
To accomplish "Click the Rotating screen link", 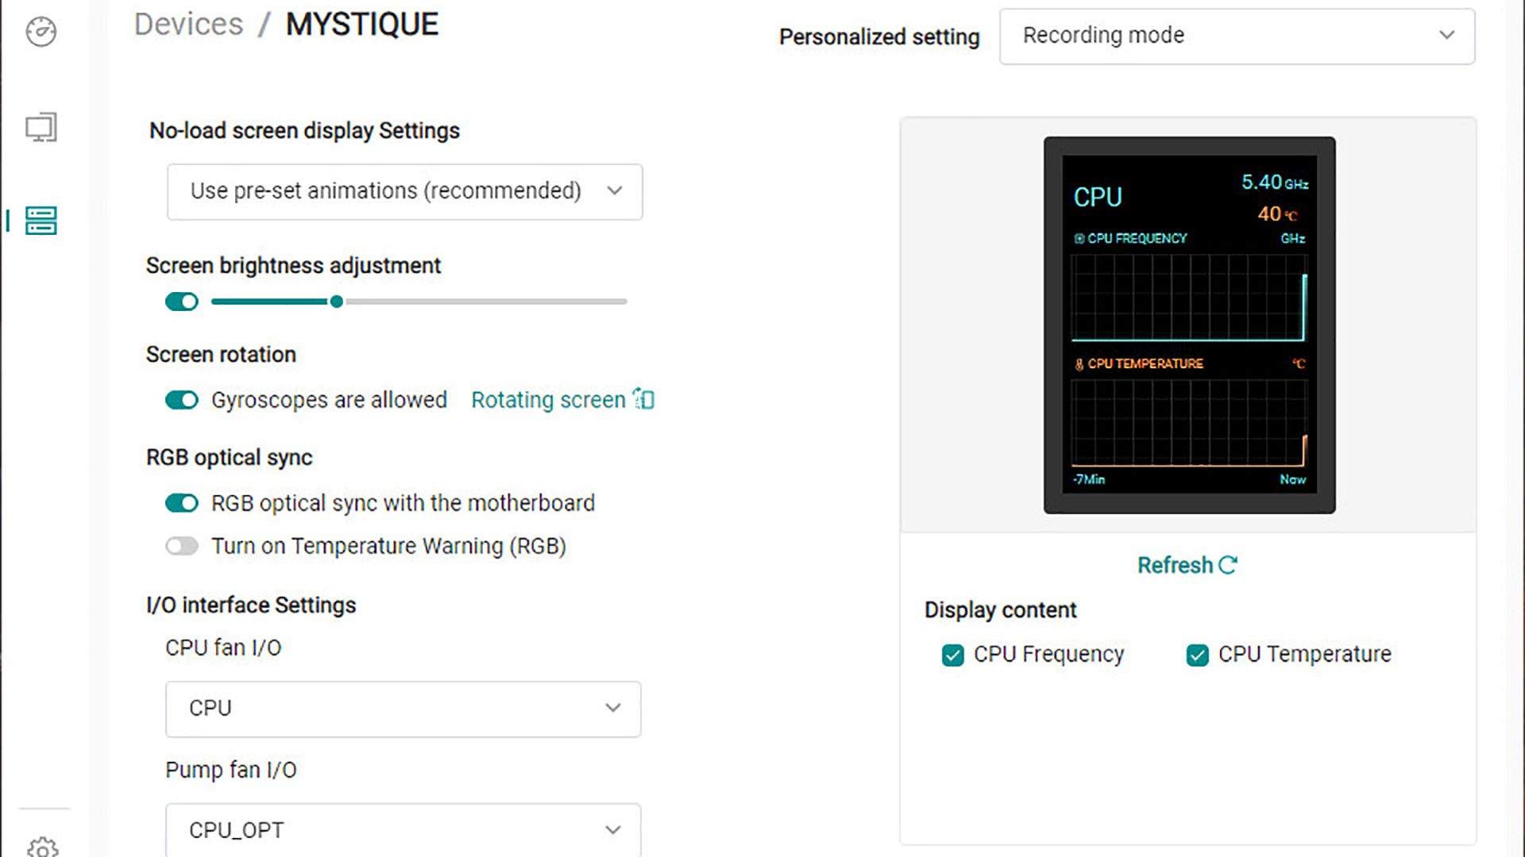I will tap(548, 400).
